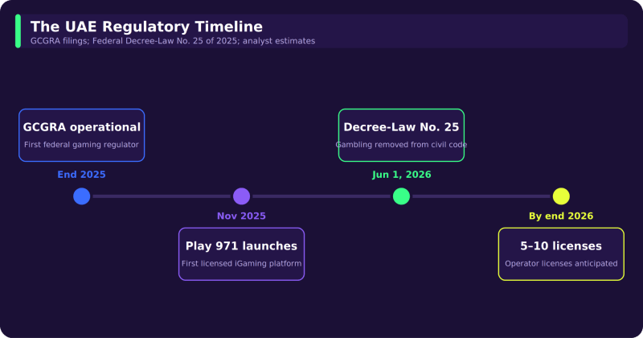The width and height of the screenshot is (643, 338).
Task: Click Operator licenses anticipated text
Action: pos(561,264)
